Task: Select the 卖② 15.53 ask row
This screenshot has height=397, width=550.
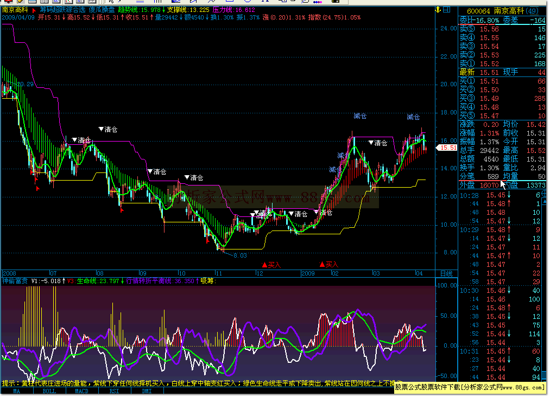Action: tap(502, 55)
